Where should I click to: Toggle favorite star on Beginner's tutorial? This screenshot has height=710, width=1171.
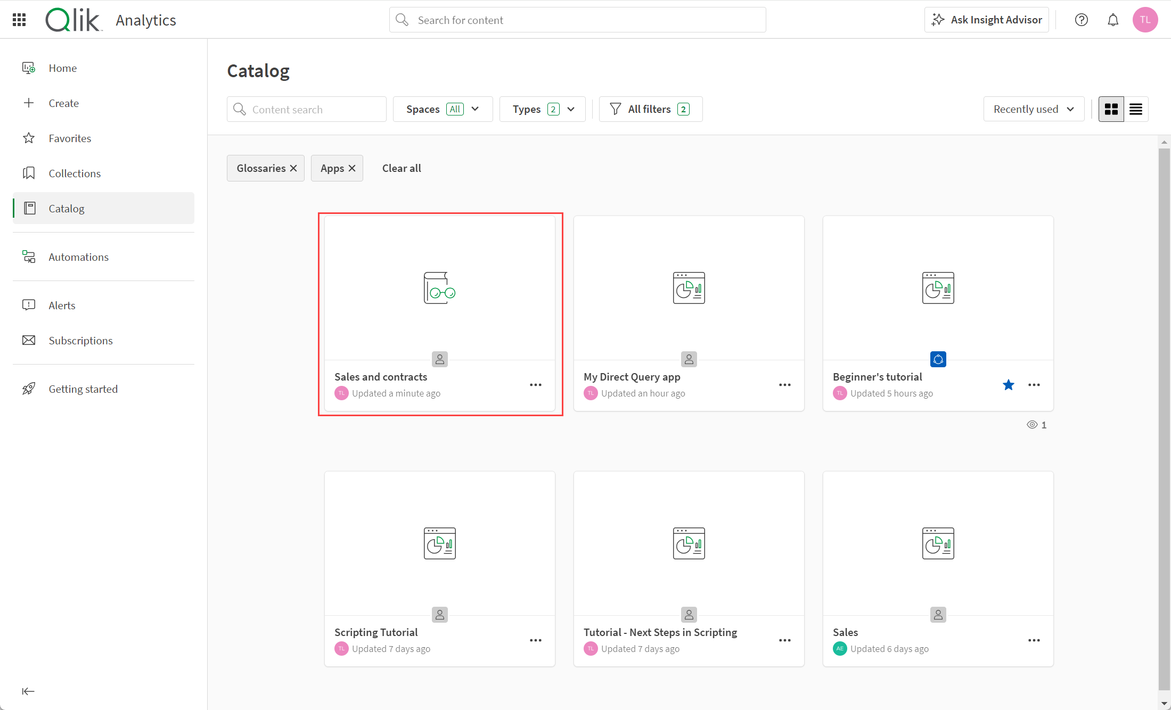click(x=1009, y=385)
